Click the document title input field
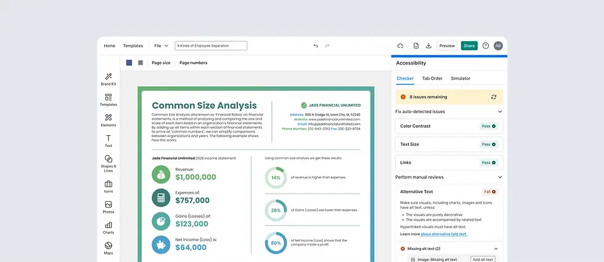The height and width of the screenshot is (262, 604). tap(211, 46)
